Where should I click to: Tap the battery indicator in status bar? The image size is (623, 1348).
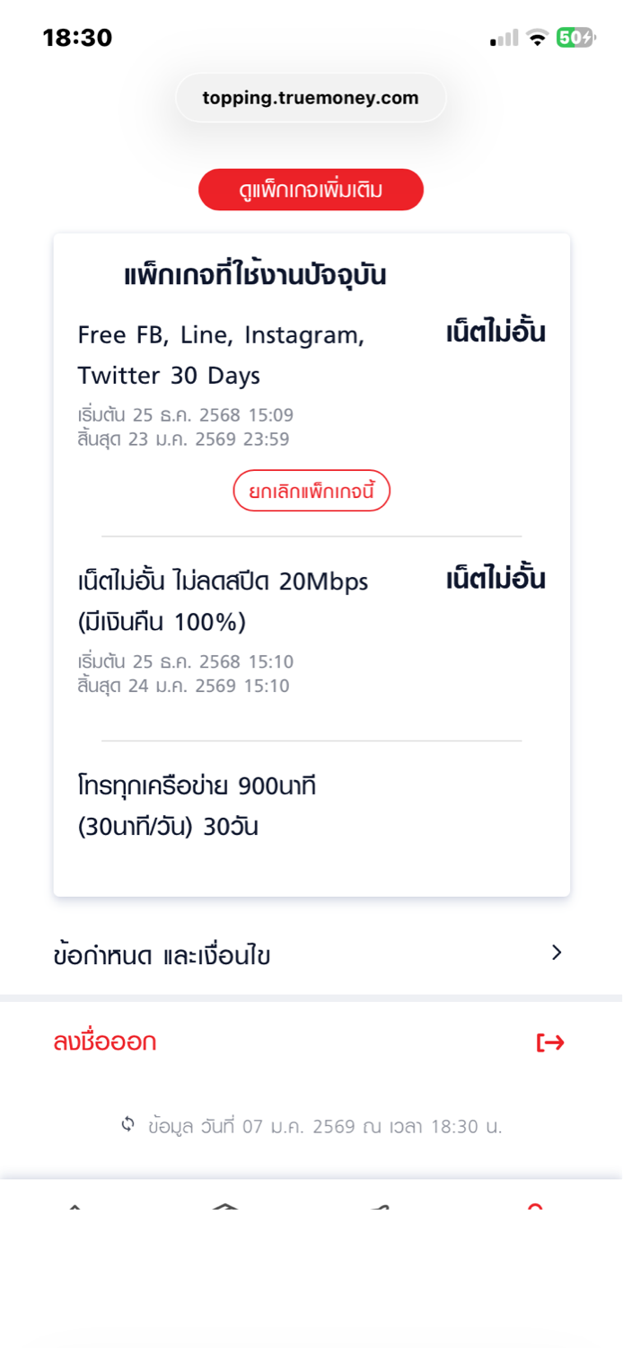575,38
